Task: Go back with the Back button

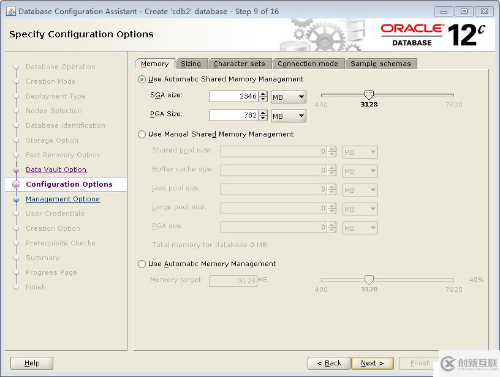Action: [329, 363]
